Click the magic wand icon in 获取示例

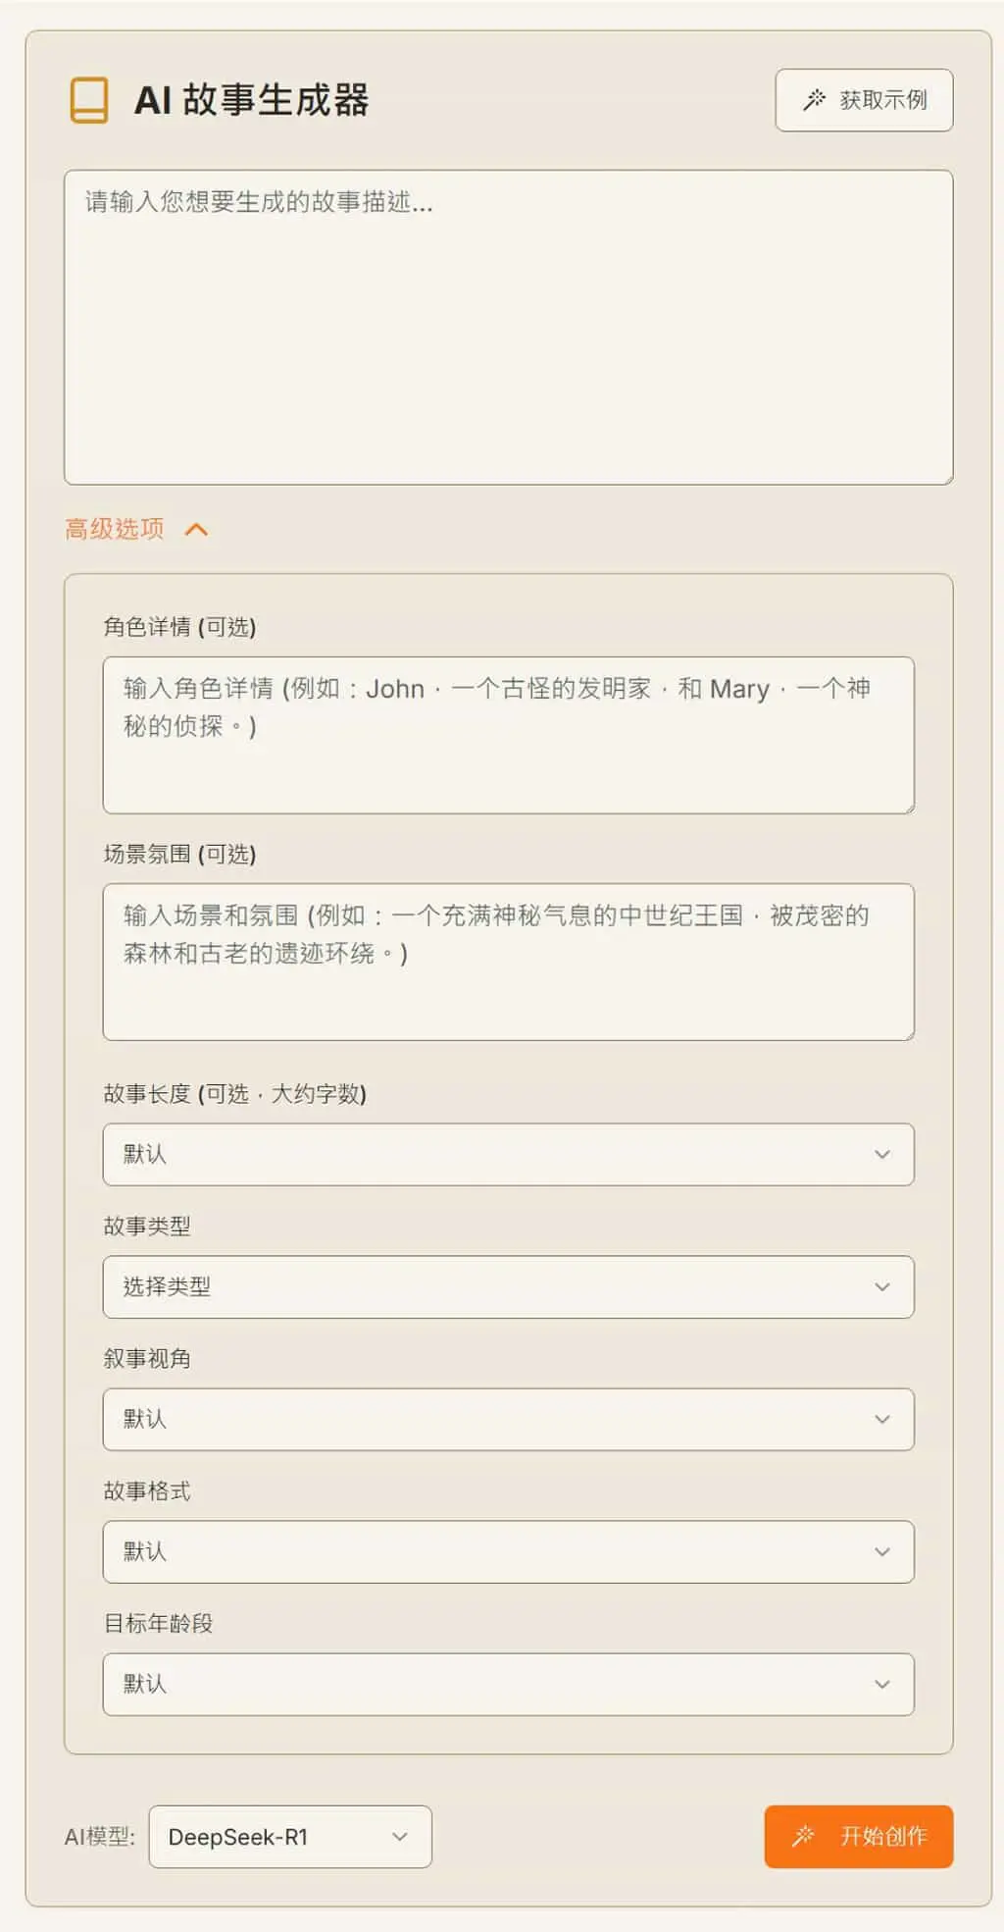(x=814, y=100)
